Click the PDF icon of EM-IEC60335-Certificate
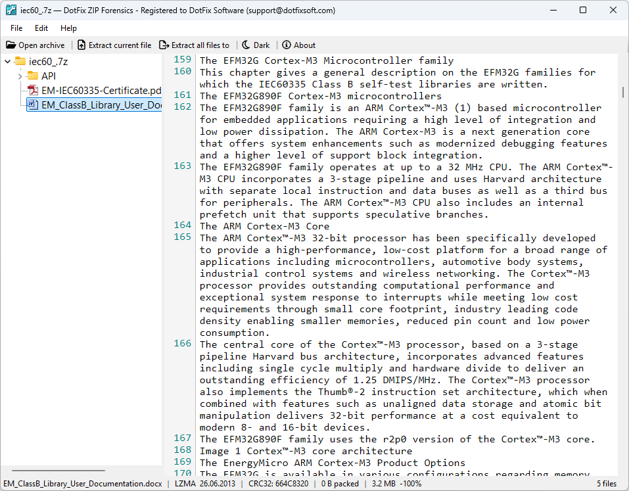629x491 pixels. [33, 90]
